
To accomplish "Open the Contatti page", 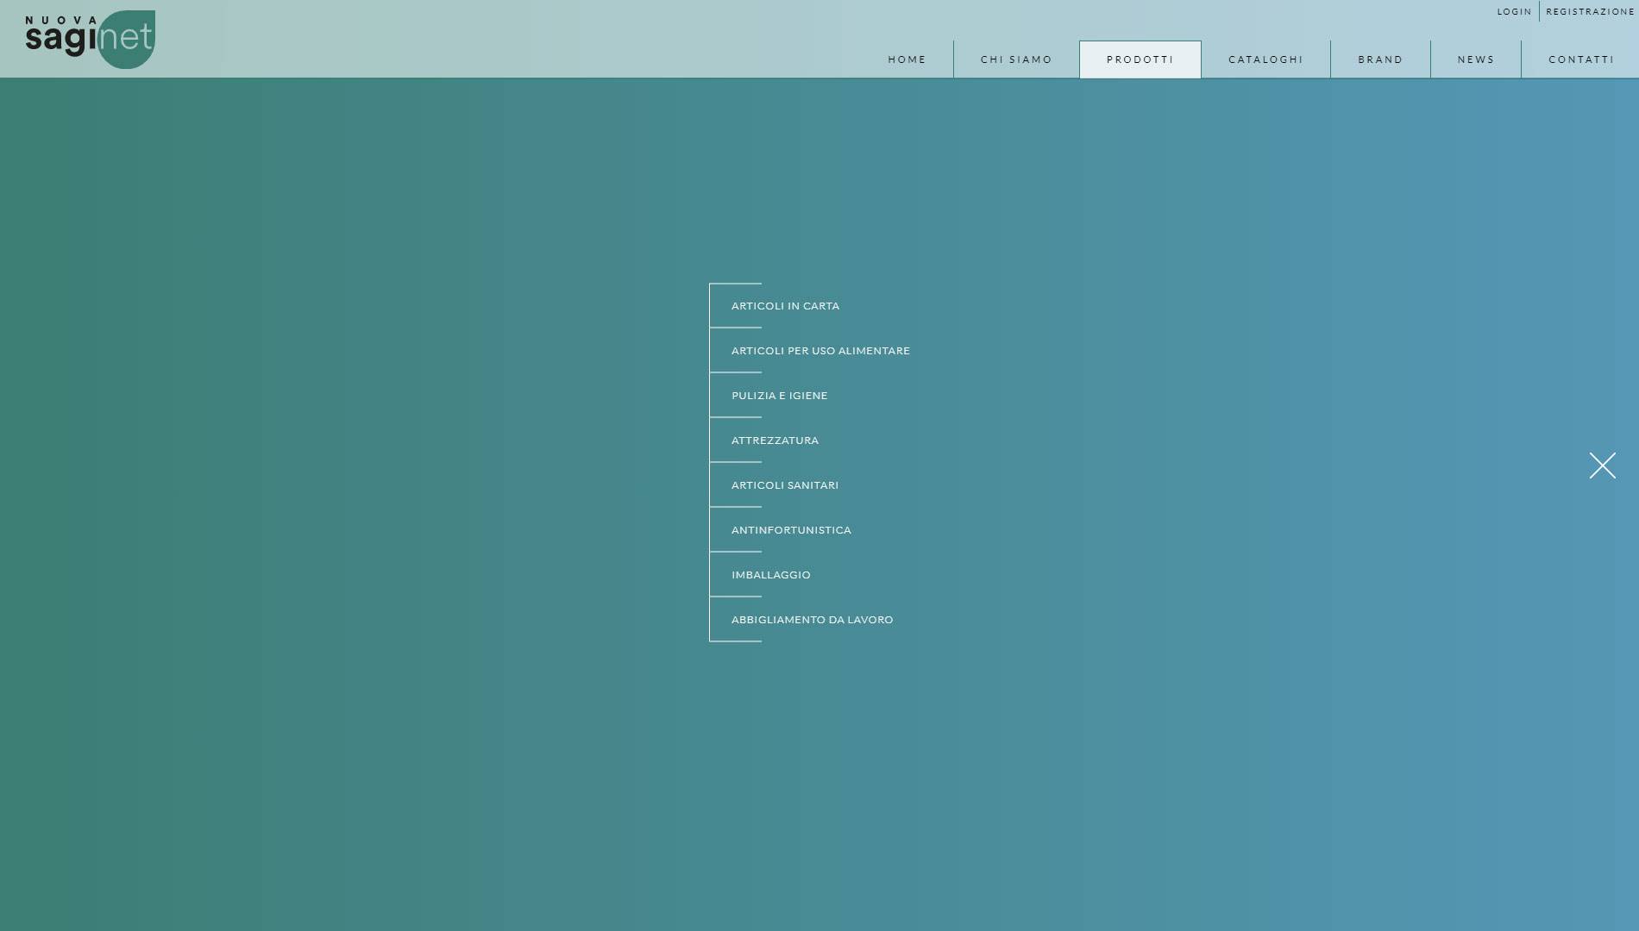I will point(1580,59).
